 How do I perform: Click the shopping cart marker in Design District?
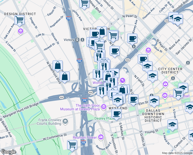pos(20,20)
